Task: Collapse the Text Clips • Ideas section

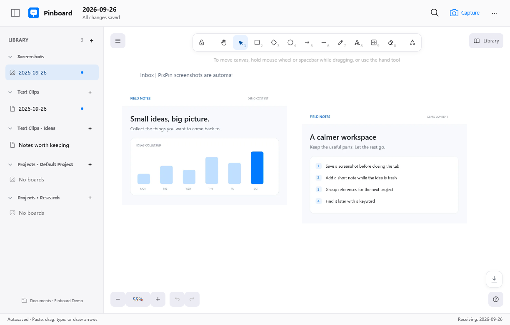Action: point(10,128)
